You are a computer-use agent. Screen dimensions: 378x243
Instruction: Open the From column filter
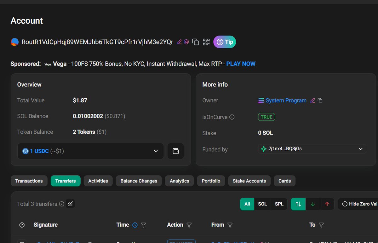pos(230,225)
